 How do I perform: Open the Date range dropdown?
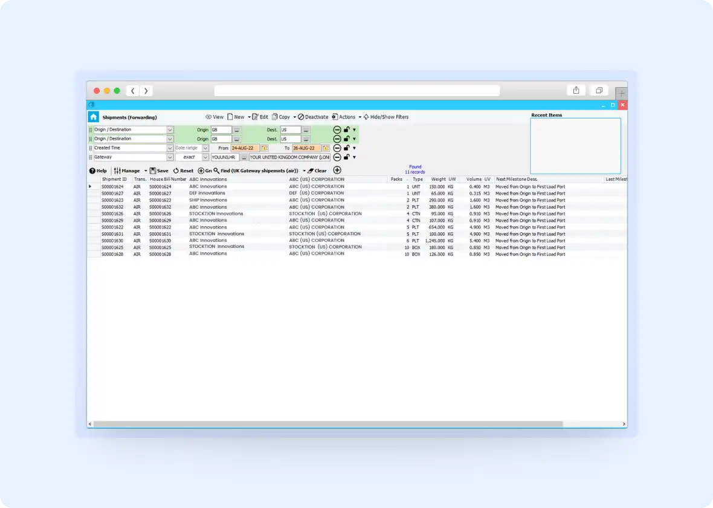205,148
